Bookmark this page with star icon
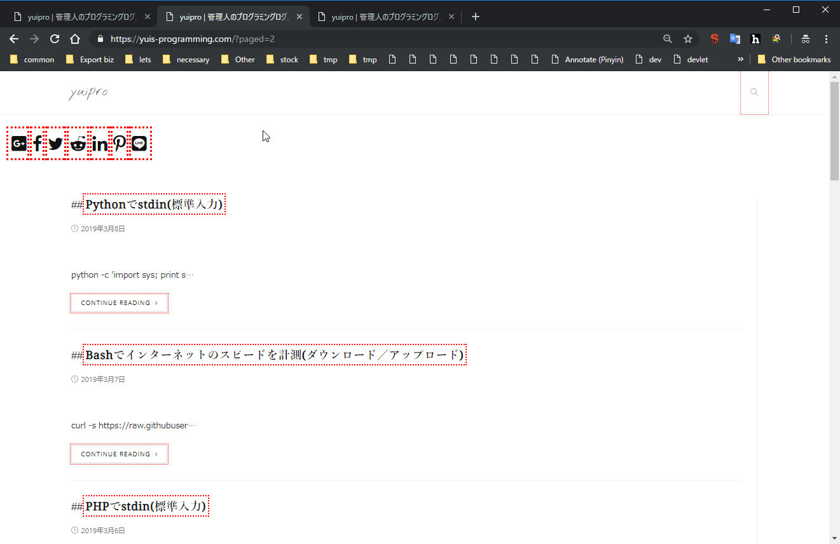 (x=687, y=39)
